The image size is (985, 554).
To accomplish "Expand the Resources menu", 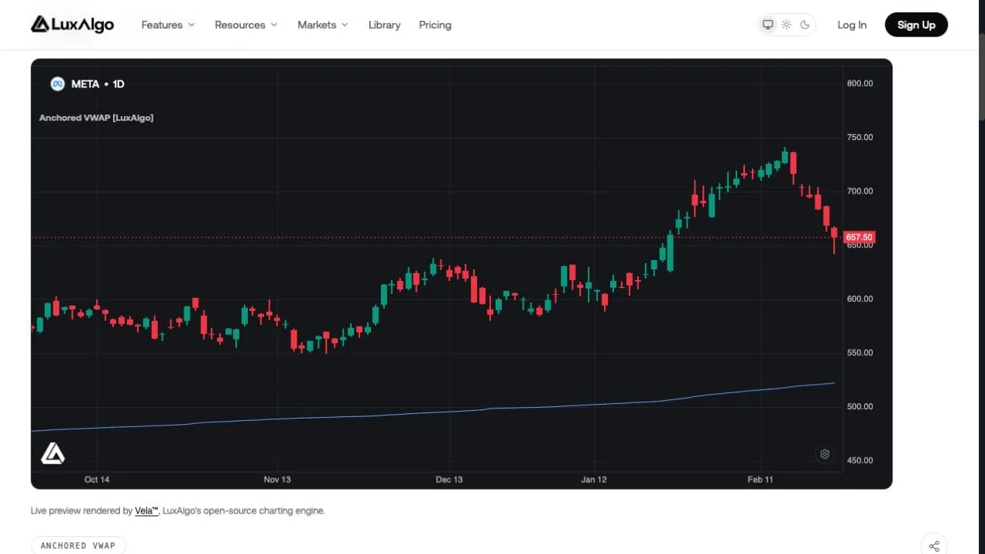I will click(x=245, y=25).
